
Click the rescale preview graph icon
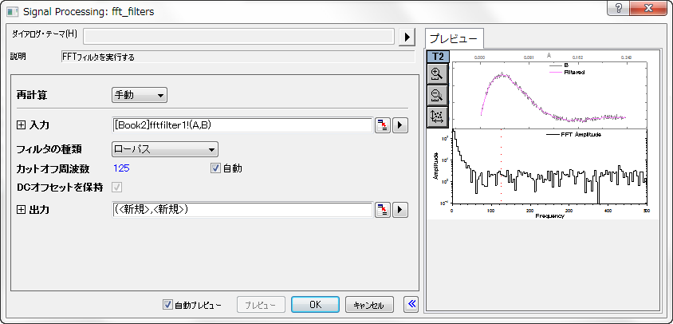coord(437,117)
